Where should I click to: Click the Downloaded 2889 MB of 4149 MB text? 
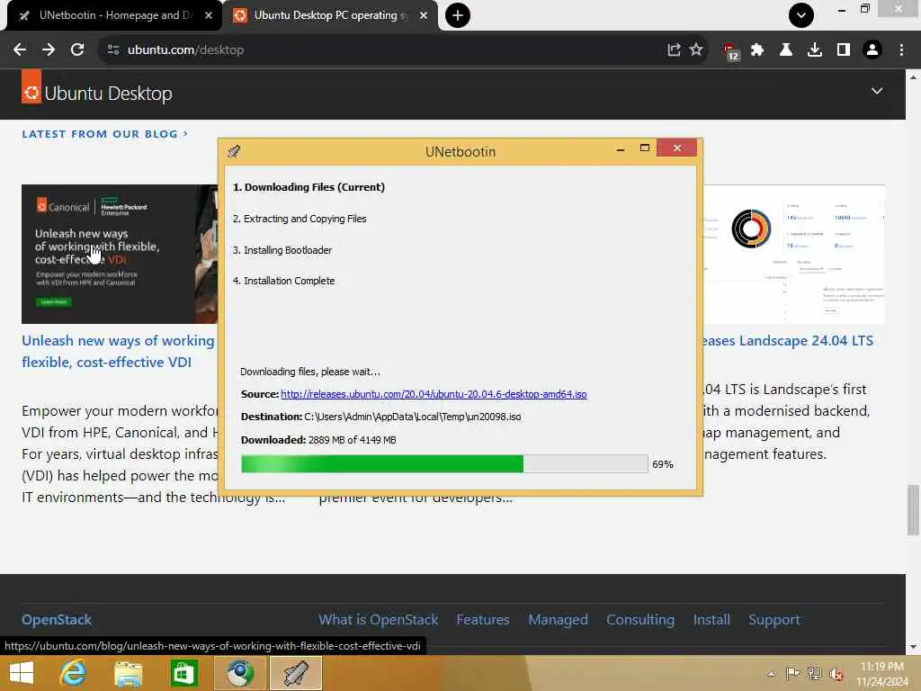pyautogui.click(x=318, y=439)
